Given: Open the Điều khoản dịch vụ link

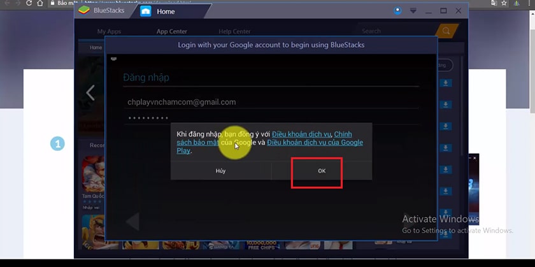Looking at the screenshot, I should pyautogui.click(x=301, y=134).
